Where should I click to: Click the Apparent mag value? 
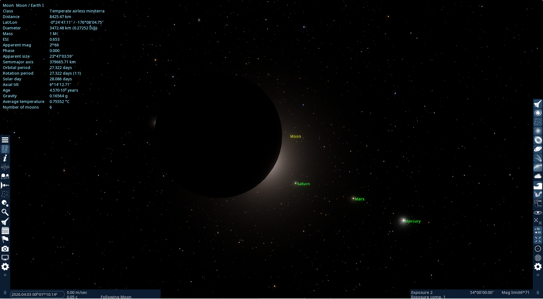click(54, 45)
